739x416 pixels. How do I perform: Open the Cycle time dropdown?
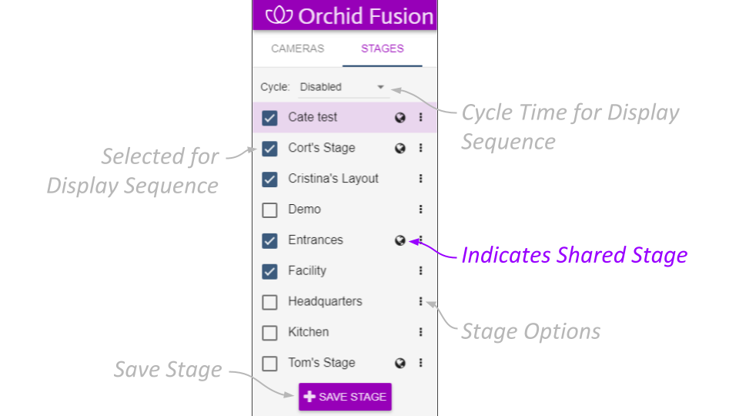coord(343,87)
